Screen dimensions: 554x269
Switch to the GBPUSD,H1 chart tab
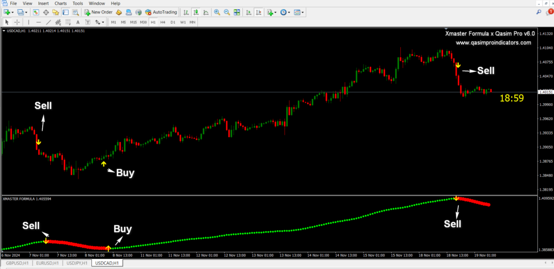[16, 263]
